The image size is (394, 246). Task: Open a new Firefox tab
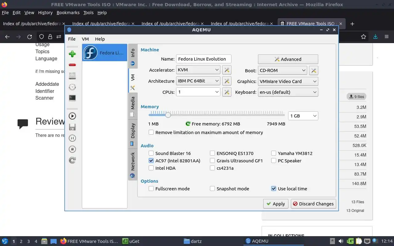[x=352, y=24]
